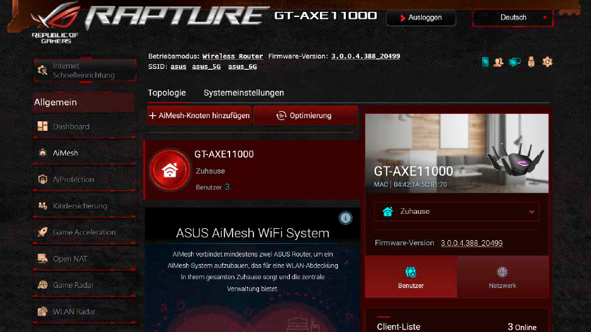Open the Deutsch language dropdown
The image size is (591, 332).
coord(514,18)
